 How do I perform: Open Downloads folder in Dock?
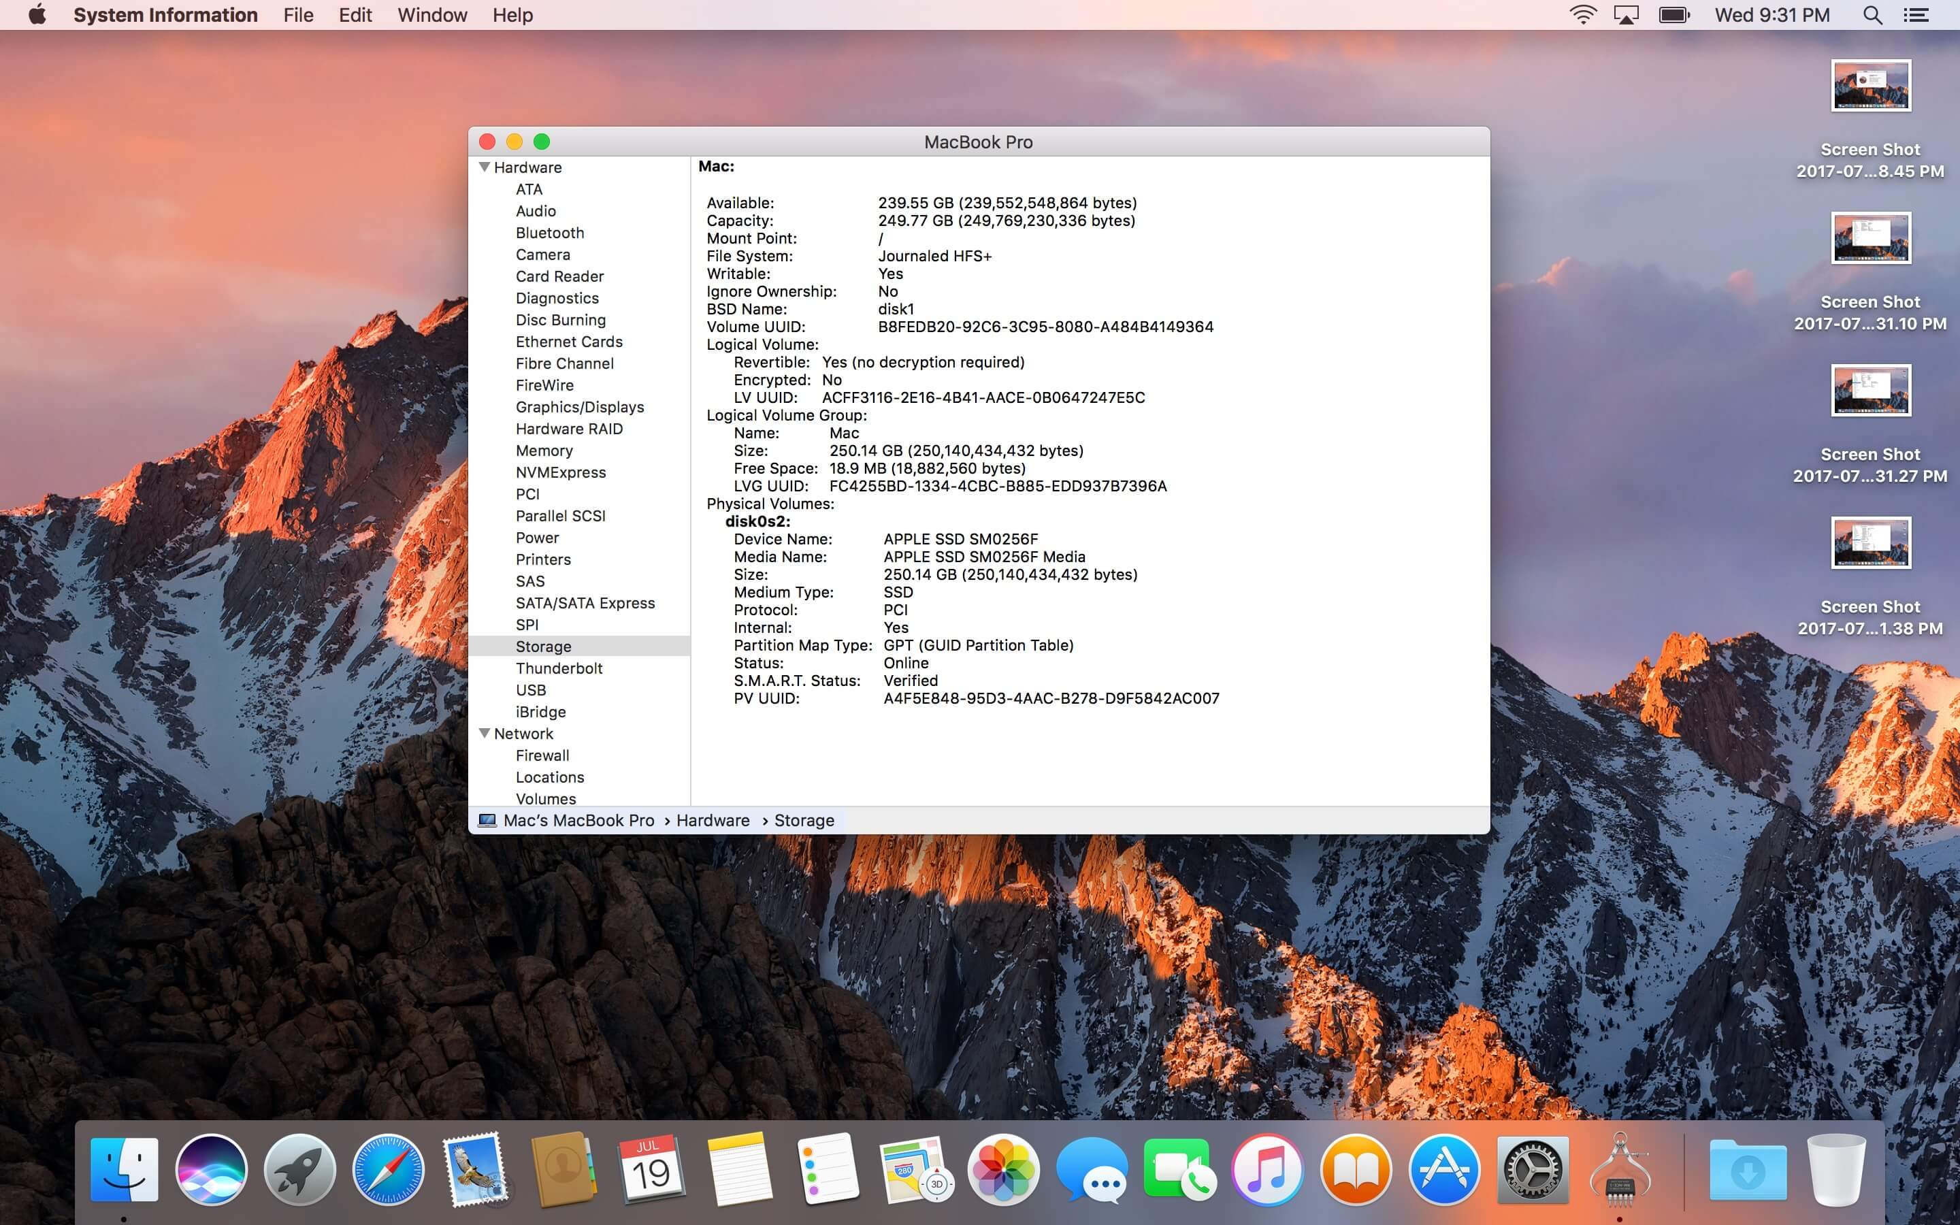tap(1748, 1169)
